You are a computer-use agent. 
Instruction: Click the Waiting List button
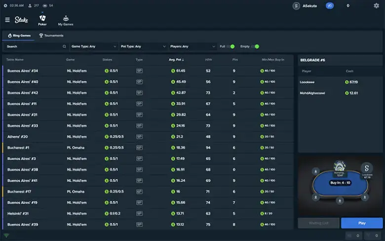click(x=318, y=223)
